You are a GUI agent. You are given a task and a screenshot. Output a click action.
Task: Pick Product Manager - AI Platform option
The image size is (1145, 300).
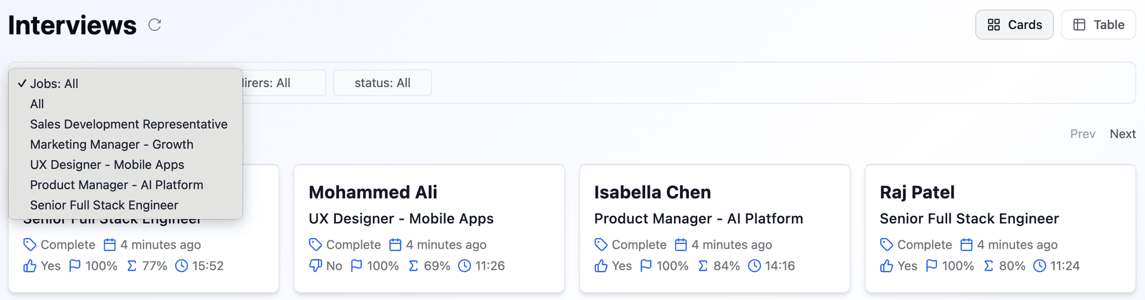(x=117, y=185)
